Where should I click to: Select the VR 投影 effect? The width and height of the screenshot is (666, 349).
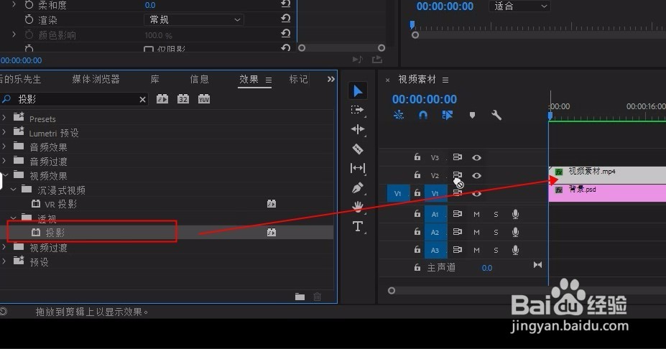tap(61, 204)
